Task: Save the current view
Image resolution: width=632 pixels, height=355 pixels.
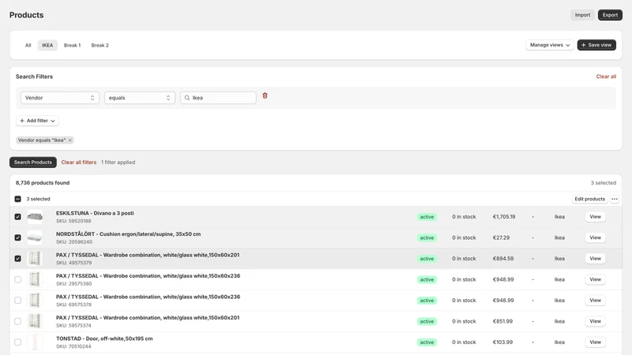Action: 596,45
